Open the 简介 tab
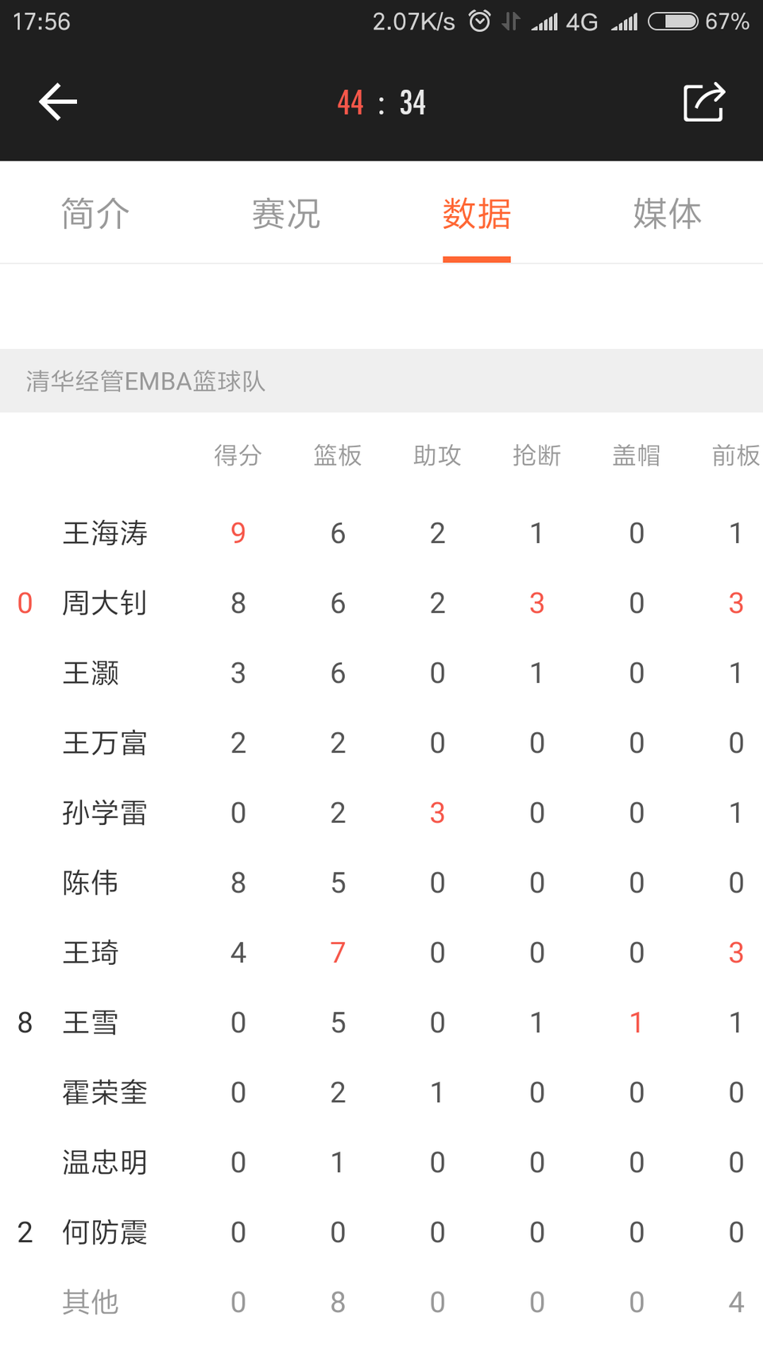 (x=95, y=214)
